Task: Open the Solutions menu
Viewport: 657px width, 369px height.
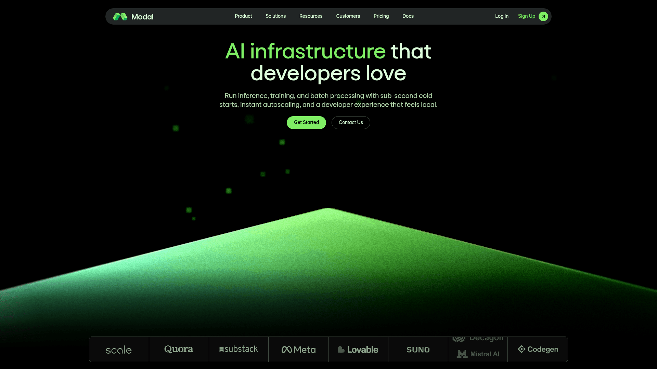Action: point(275,16)
